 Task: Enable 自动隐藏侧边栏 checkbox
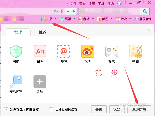51,109
